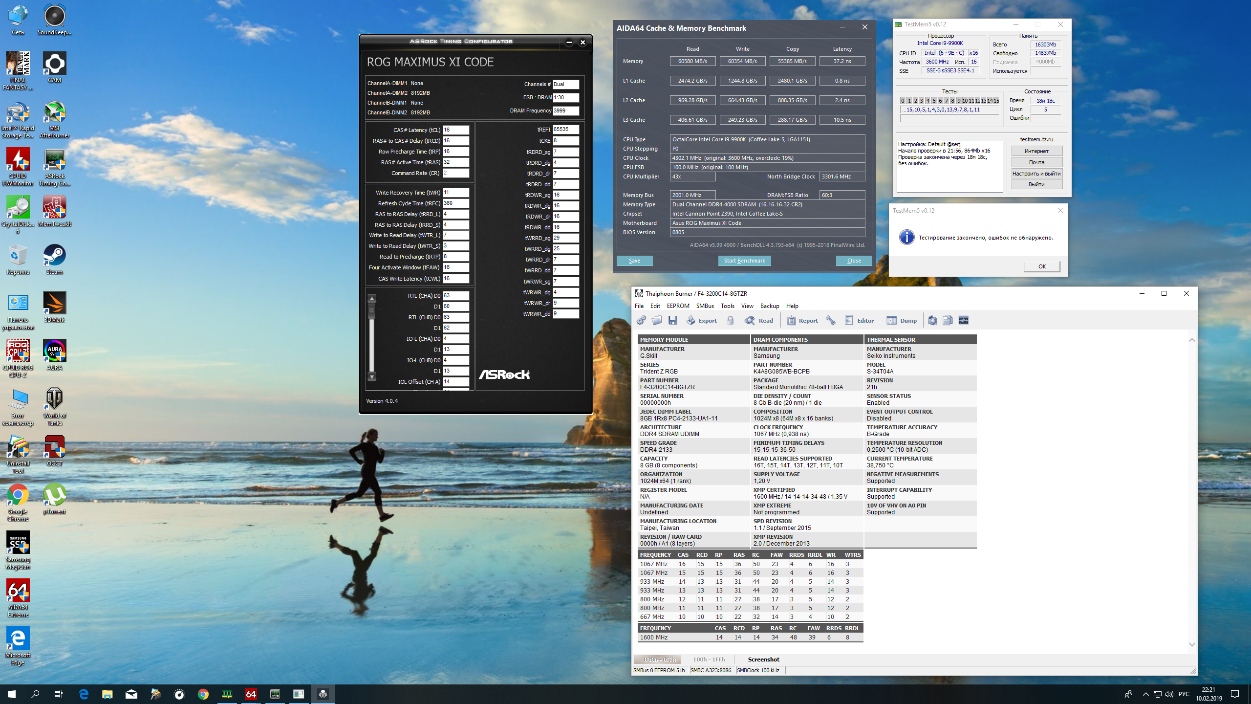Image resolution: width=1251 pixels, height=704 pixels.
Task: Click the wrench tool icon in toolbar
Action: pos(830,321)
